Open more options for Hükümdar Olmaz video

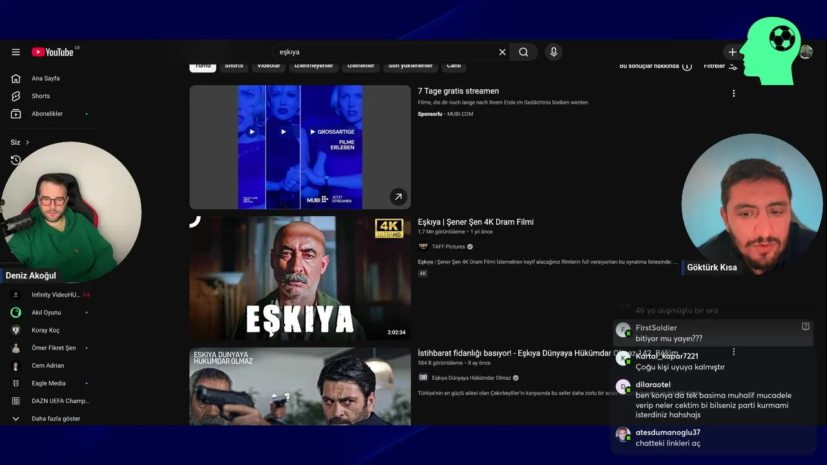coord(733,352)
